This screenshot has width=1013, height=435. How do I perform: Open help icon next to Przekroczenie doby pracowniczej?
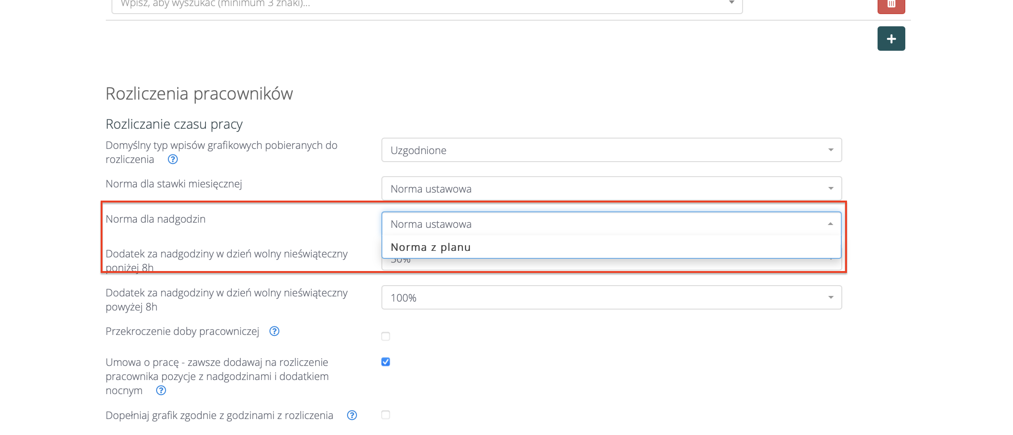click(274, 331)
